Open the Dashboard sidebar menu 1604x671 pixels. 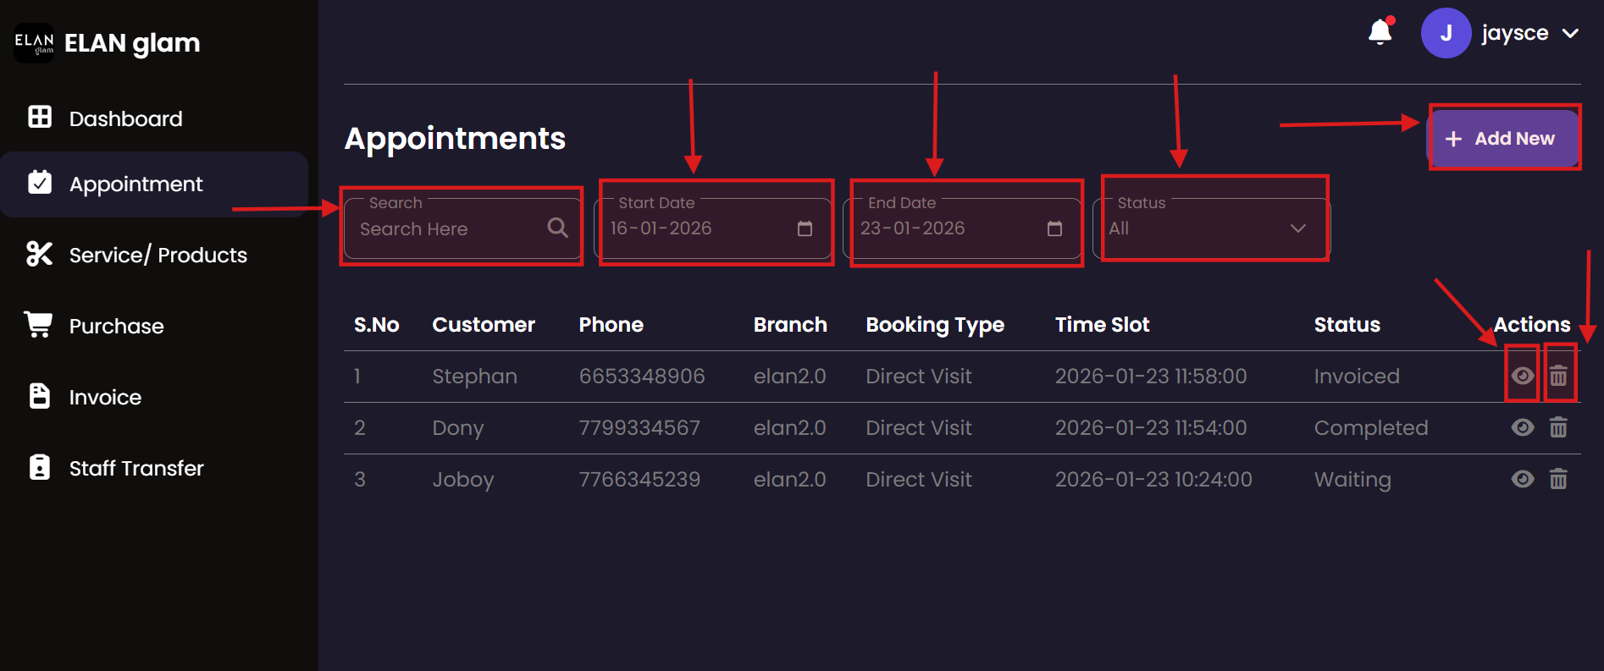point(125,118)
